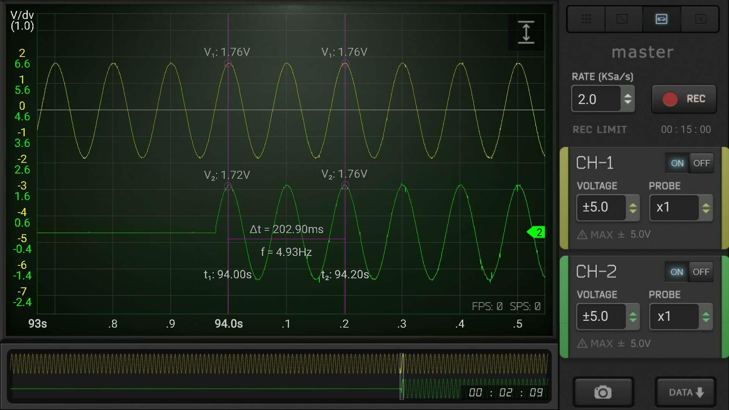Select the highlighted data logger mode icon
Screen dimensions: 729x410
coord(661,19)
